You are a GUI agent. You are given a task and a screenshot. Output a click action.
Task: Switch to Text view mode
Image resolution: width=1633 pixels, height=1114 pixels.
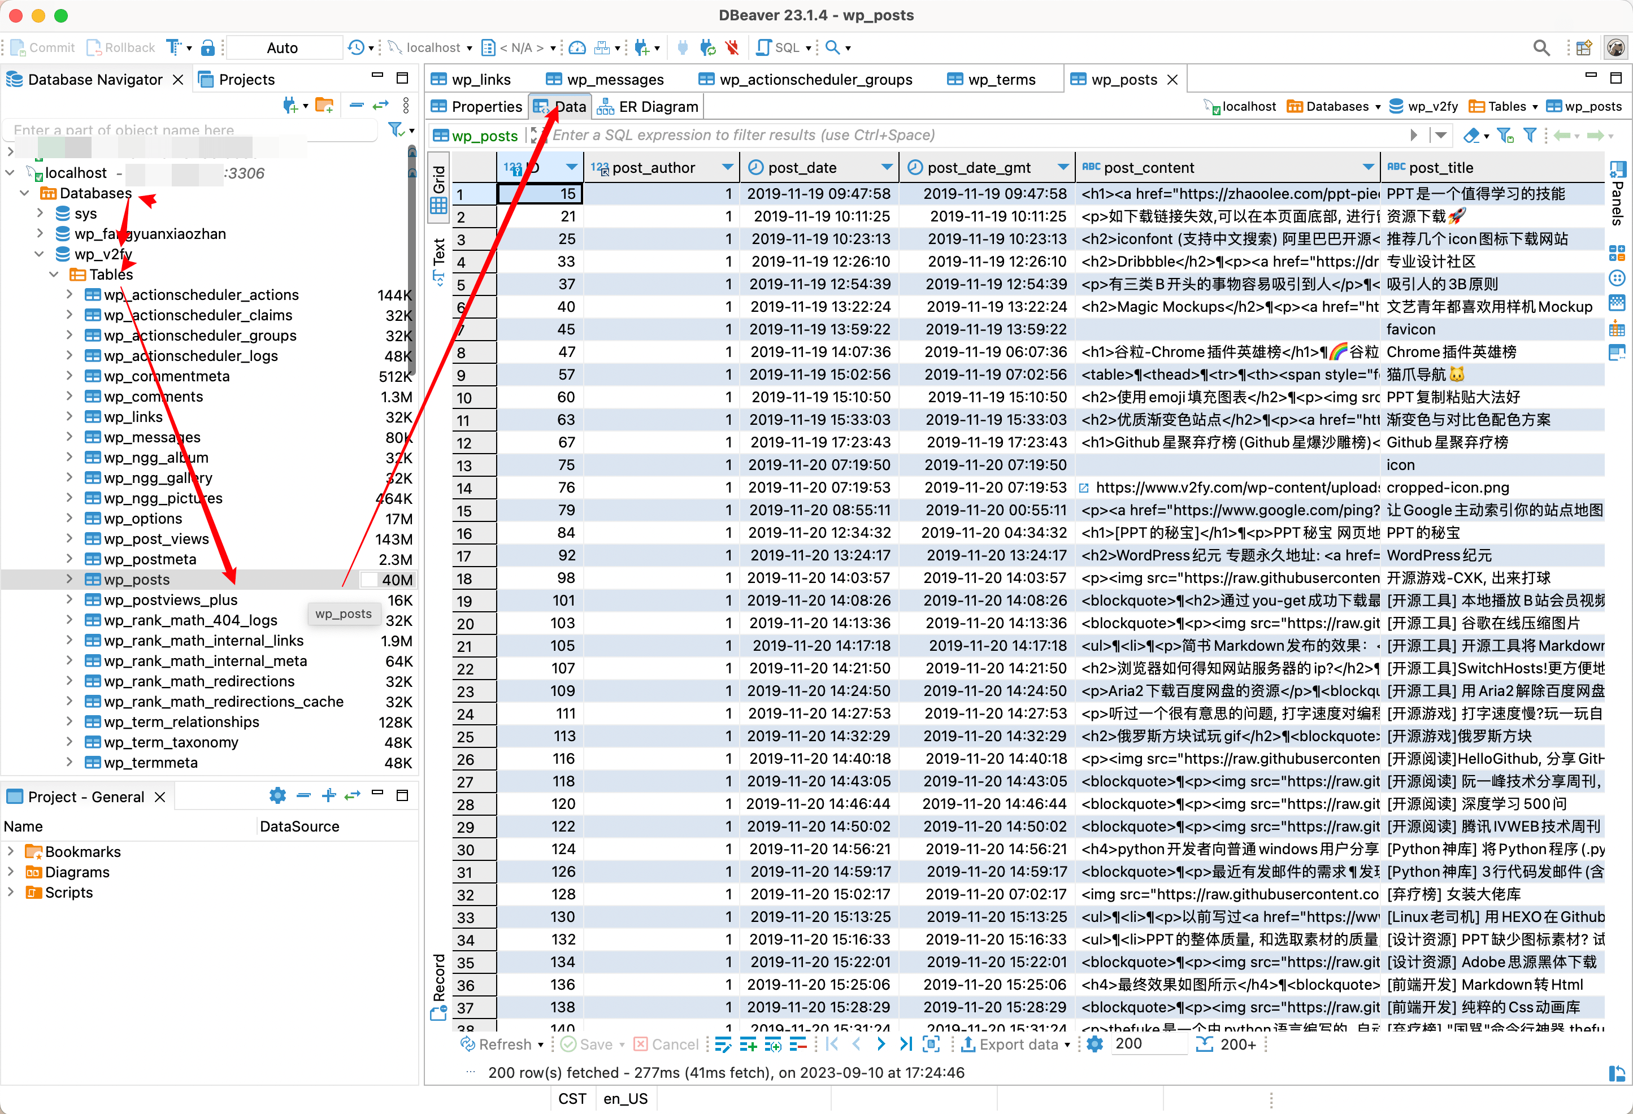438,262
